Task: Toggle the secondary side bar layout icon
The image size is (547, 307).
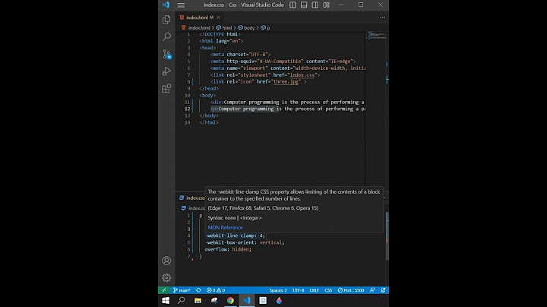Action: (x=315, y=5)
